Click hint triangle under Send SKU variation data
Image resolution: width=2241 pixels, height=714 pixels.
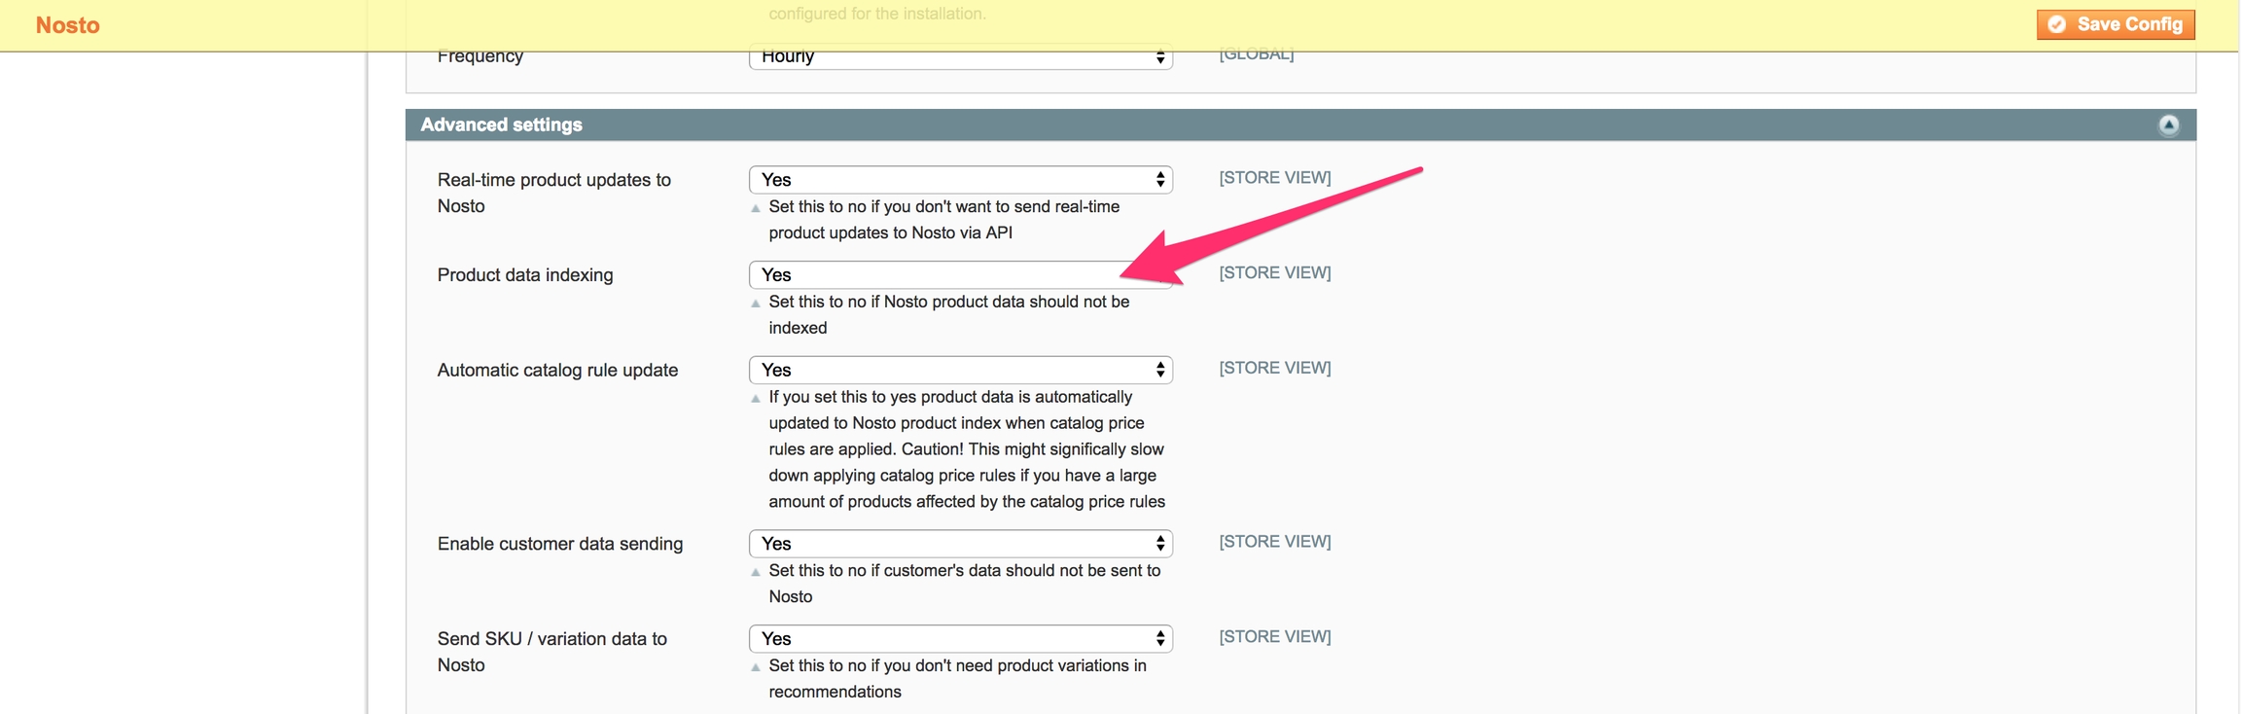coord(756,667)
